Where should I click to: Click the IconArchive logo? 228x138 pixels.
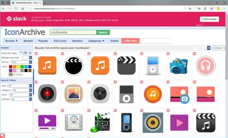[25, 32]
